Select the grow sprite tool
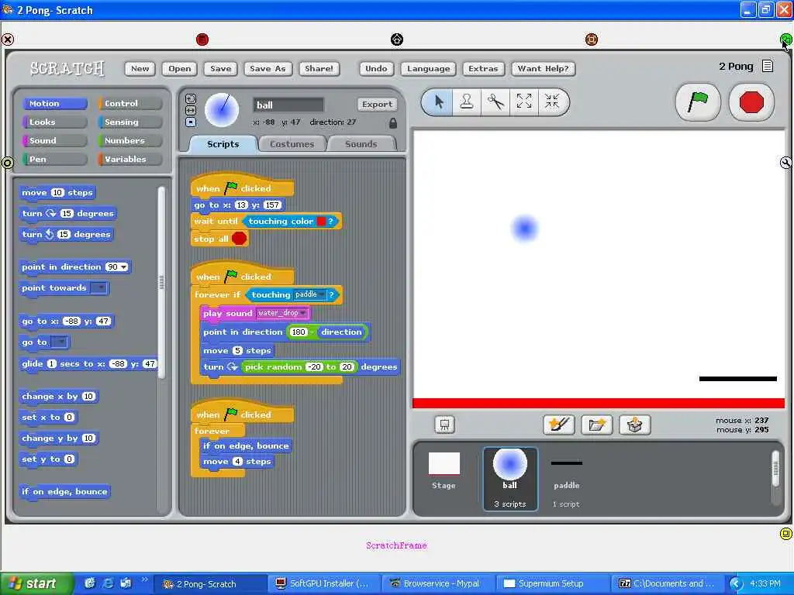This screenshot has width=794, height=595. pyautogui.click(x=524, y=101)
